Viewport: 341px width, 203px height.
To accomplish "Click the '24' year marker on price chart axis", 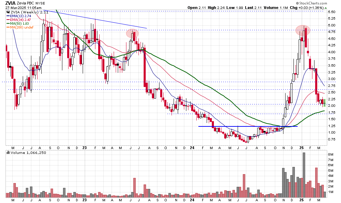I will pos(192,148).
